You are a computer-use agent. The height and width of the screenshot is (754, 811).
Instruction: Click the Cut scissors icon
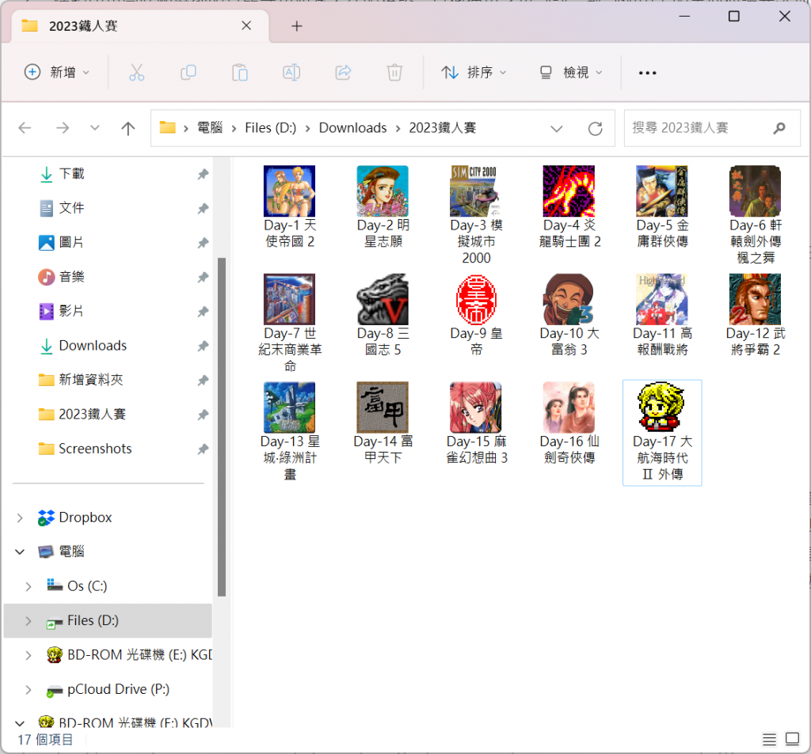pos(136,72)
